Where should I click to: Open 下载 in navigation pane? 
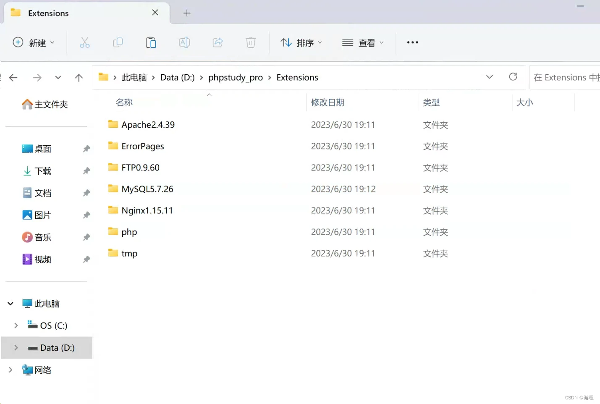[37, 171]
